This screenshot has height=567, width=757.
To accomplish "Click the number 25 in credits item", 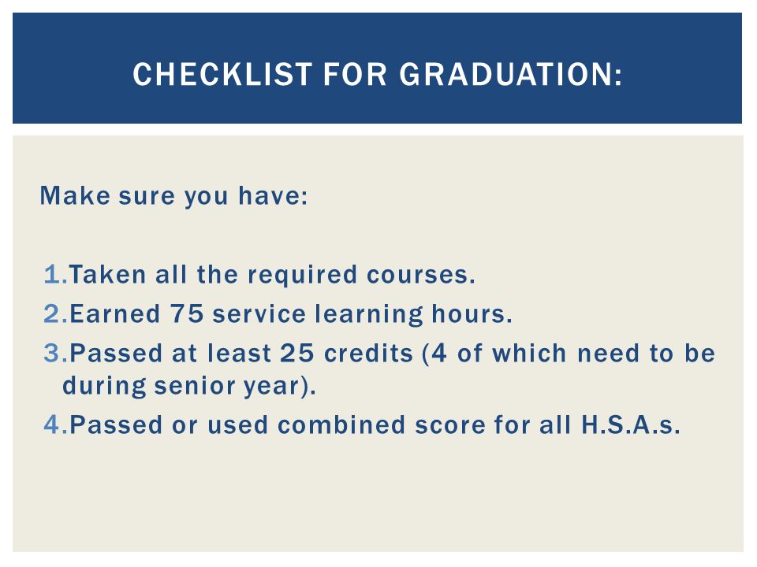I will (x=297, y=354).
